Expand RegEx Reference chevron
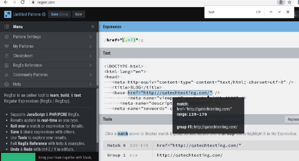 coord(91,65)
